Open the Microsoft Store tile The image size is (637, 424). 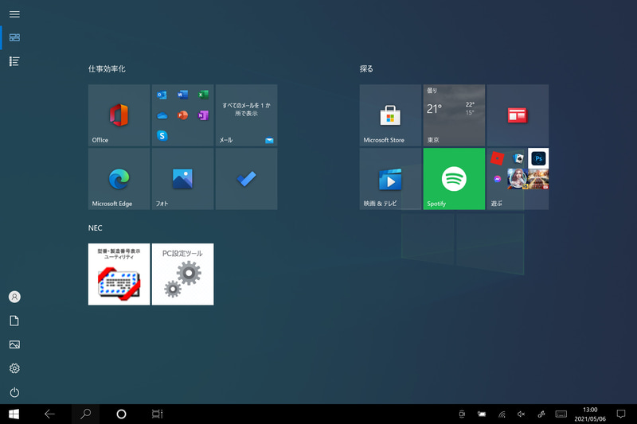390,115
